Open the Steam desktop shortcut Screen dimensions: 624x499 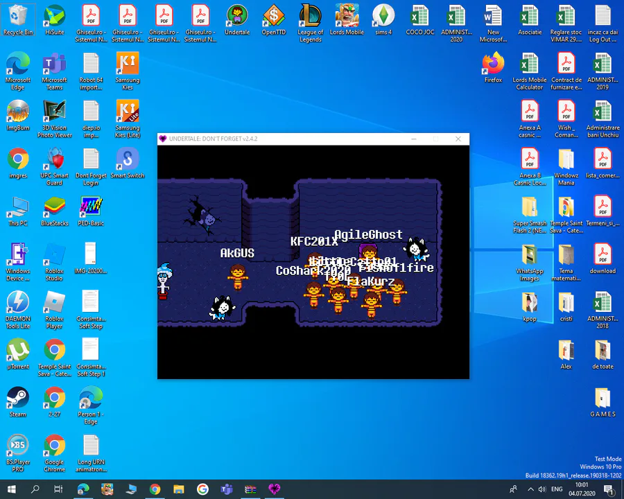click(x=18, y=402)
